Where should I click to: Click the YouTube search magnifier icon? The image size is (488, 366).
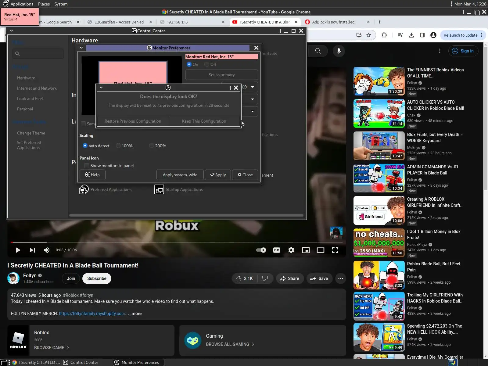click(318, 51)
